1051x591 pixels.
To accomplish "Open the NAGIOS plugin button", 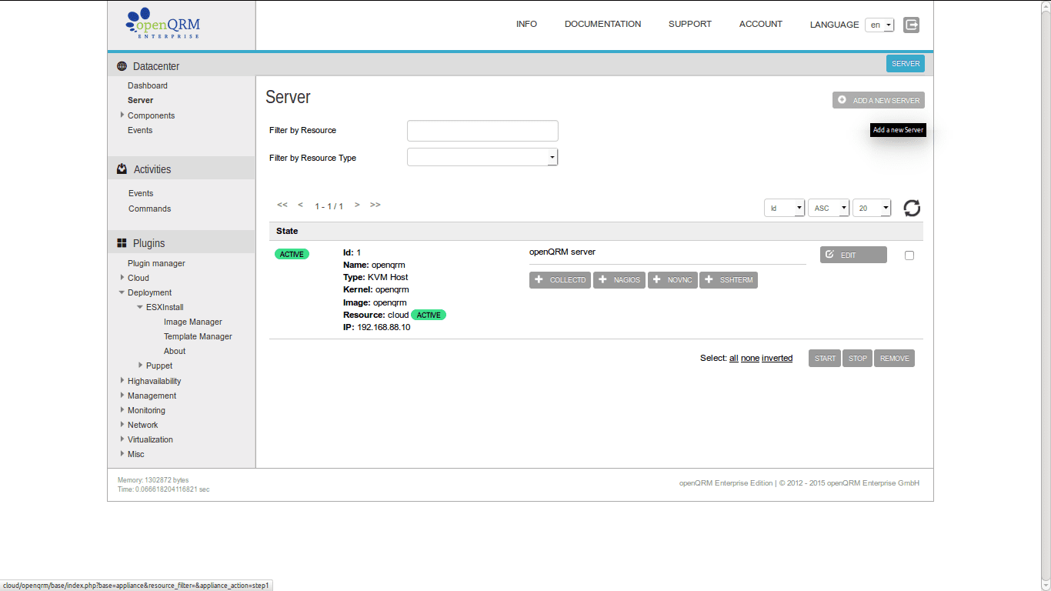I will [x=619, y=280].
